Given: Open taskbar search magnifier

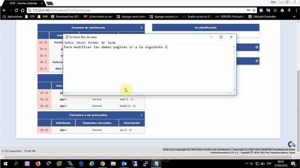Looking at the screenshot, I should pyautogui.click(x=16, y=164).
